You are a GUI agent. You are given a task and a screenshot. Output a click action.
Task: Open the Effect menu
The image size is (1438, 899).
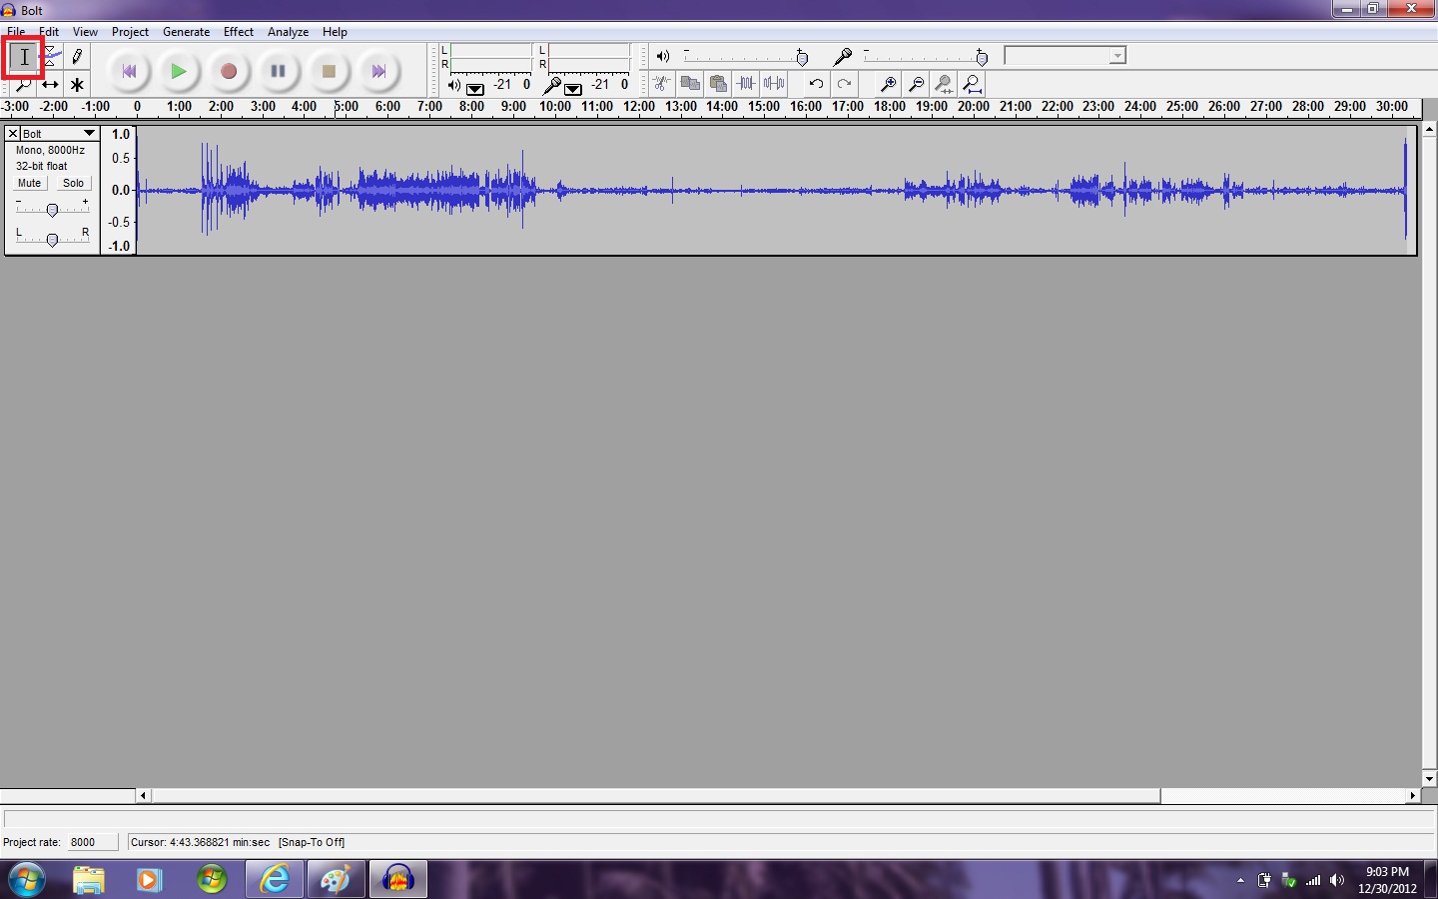[239, 32]
